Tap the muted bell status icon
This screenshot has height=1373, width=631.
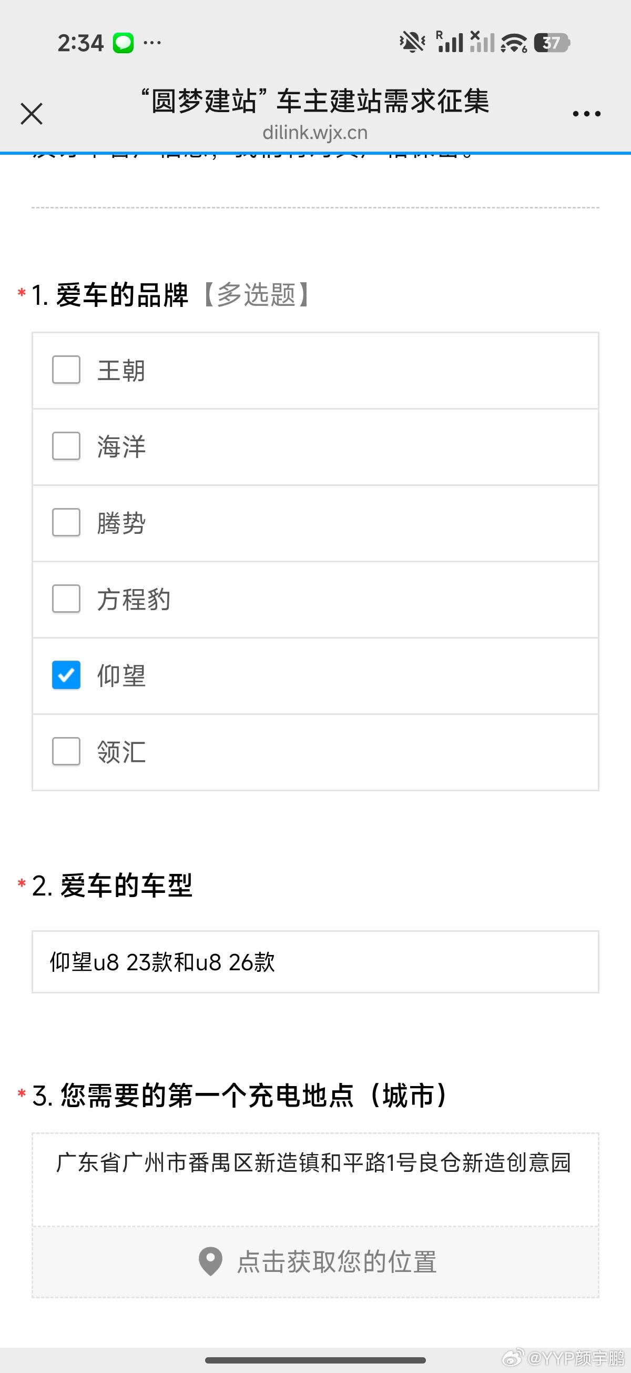point(412,42)
